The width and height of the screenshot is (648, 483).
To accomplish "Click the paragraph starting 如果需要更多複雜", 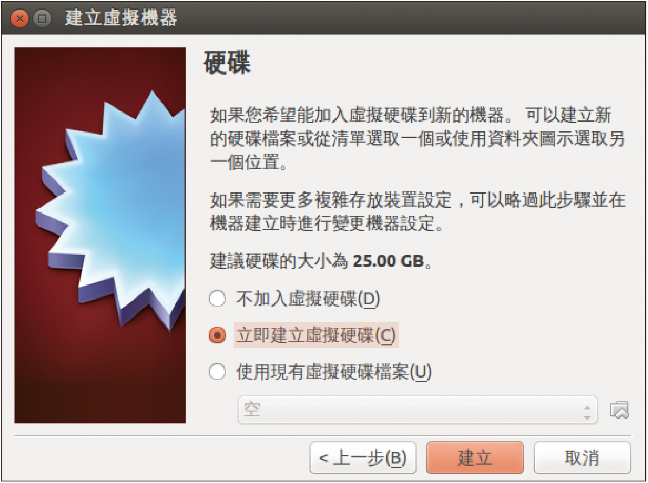I will [417, 212].
